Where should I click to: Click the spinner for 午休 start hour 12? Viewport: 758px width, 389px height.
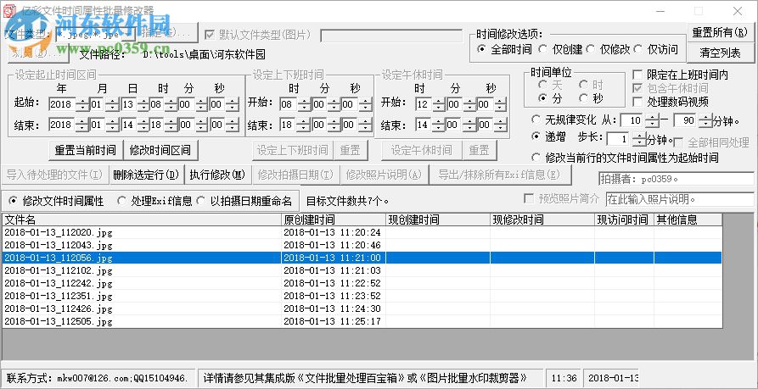pos(439,104)
